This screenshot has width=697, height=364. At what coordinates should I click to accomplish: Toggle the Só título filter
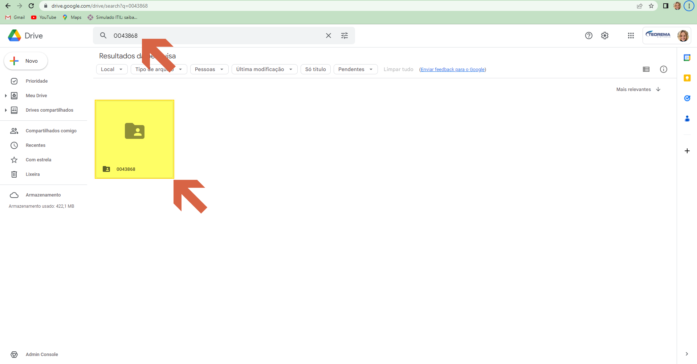[315, 69]
